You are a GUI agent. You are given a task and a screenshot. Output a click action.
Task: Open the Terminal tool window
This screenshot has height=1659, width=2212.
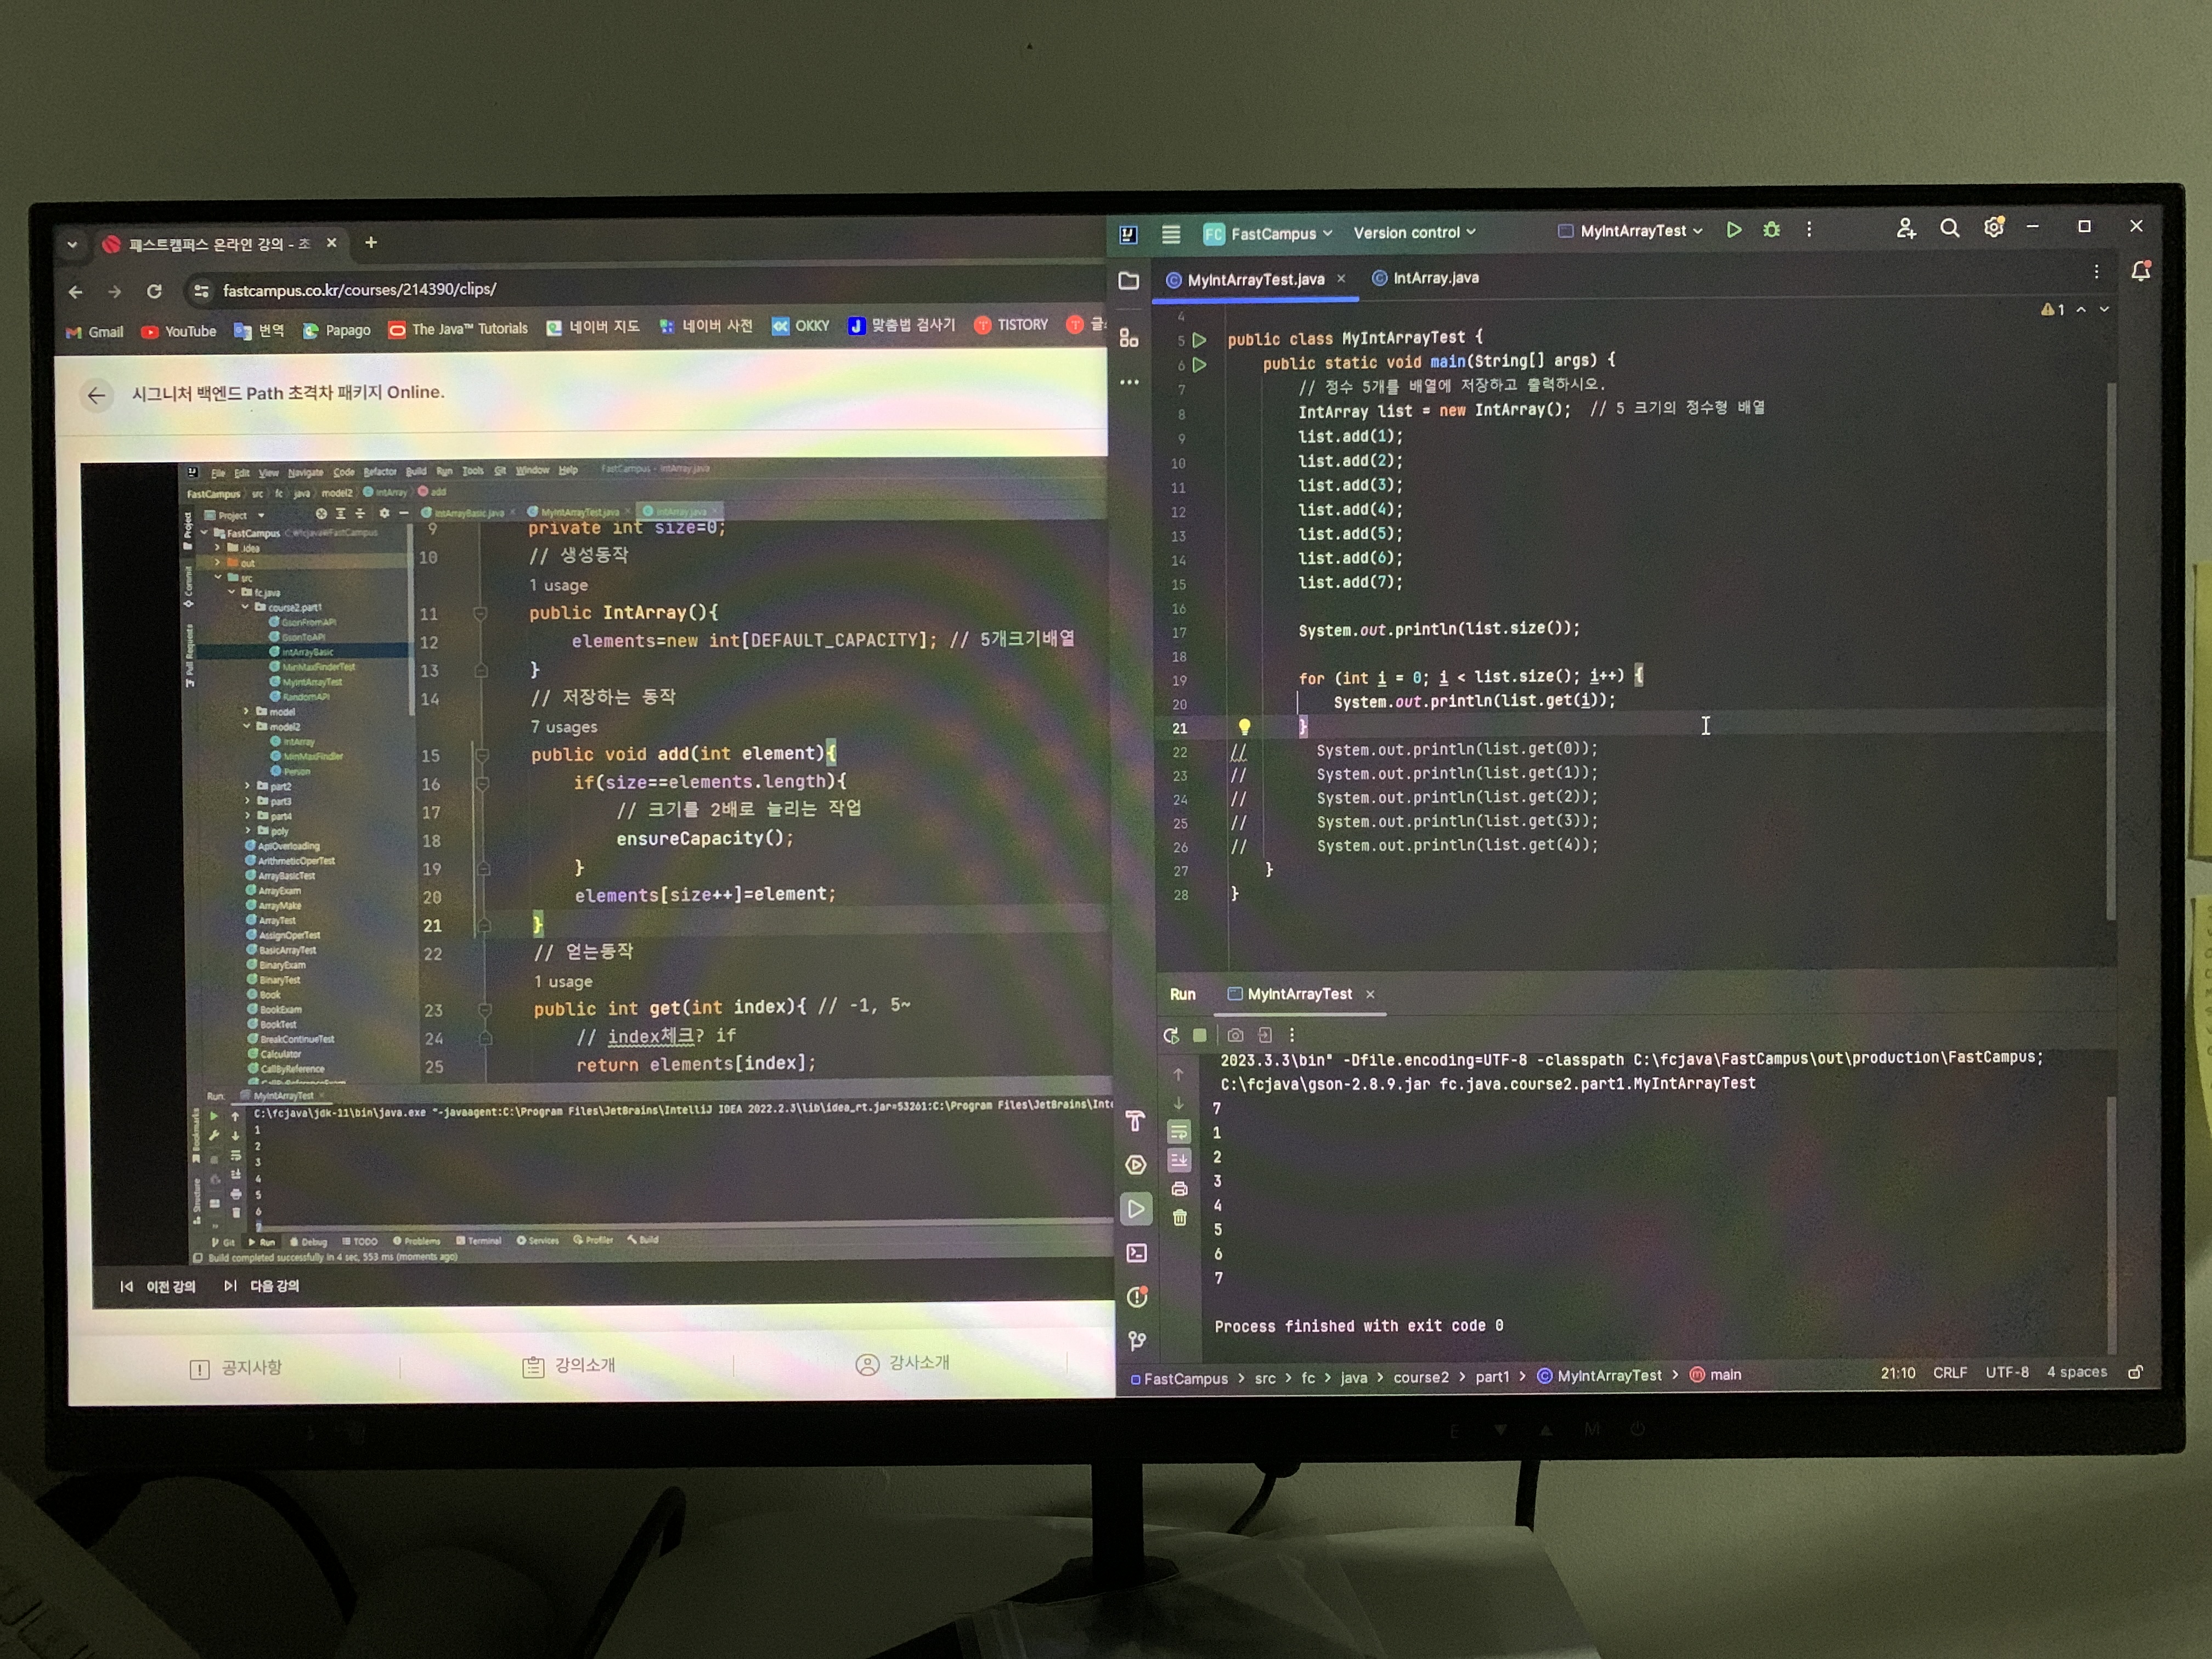click(x=1137, y=1253)
